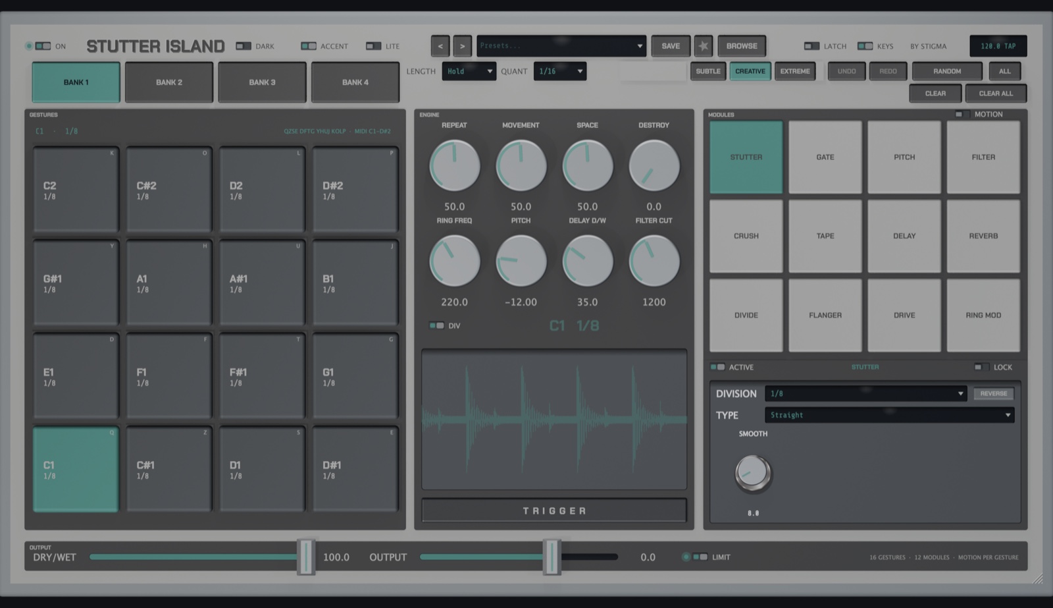1053x608 pixels.
Task: Select SUBTLE randomization mode
Action: 708,71
